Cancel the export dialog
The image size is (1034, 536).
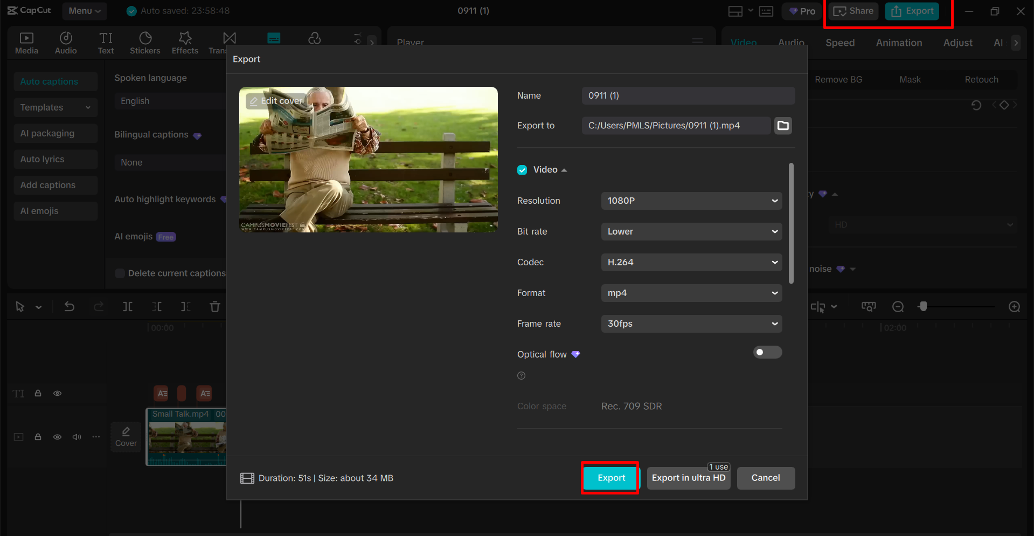[765, 478]
